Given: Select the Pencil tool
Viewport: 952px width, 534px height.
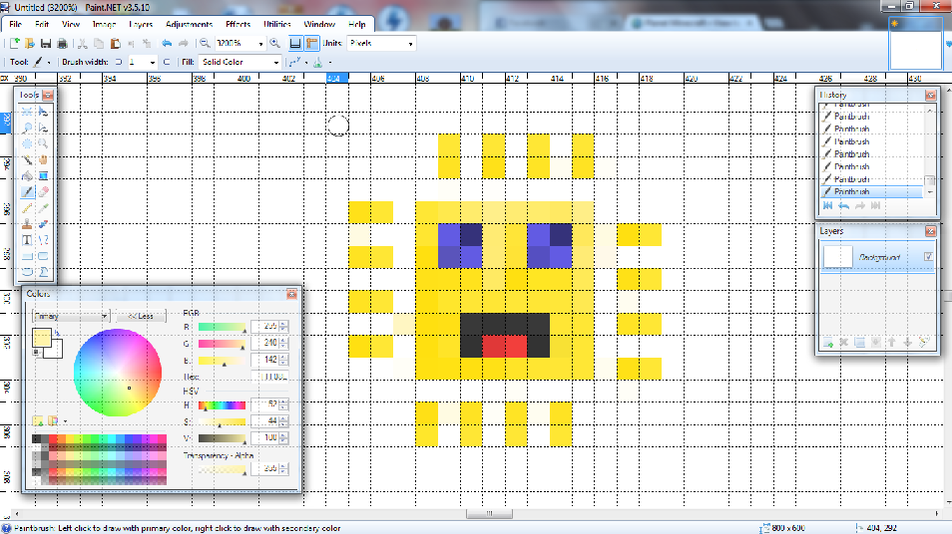Looking at the screenshot, I should coord(27,208).
